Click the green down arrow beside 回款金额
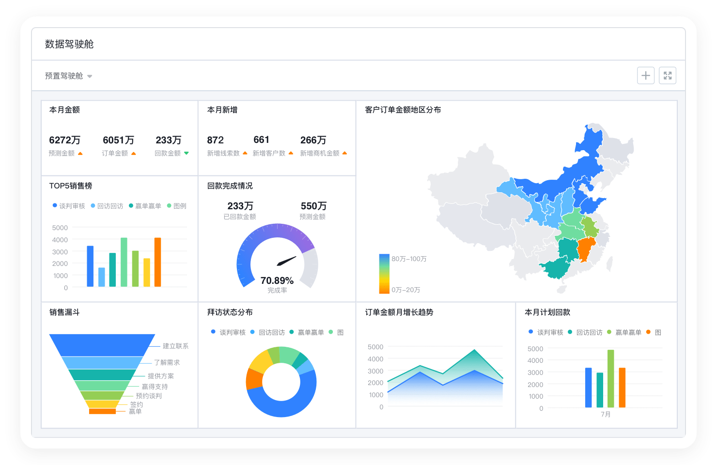Image resolution: width=717 pixels, height=465 pixels. pos(187,154)
